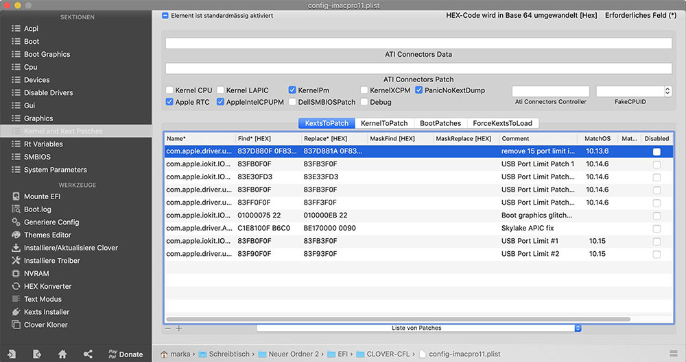Open the HEX Konverter icon
Viewport: 686px width, 362px height.
point(16,286)
